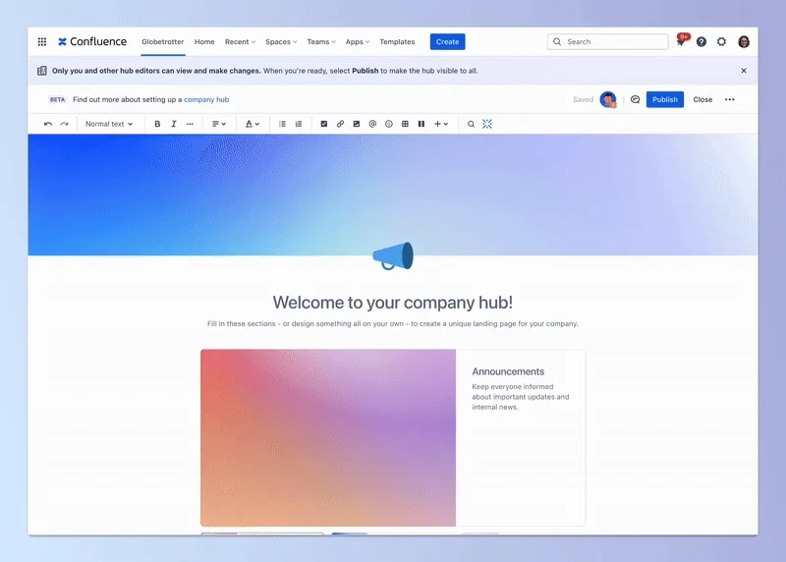Toggle numbered list
This screenshot has height=562, width=786.
[x=299, y=124]
